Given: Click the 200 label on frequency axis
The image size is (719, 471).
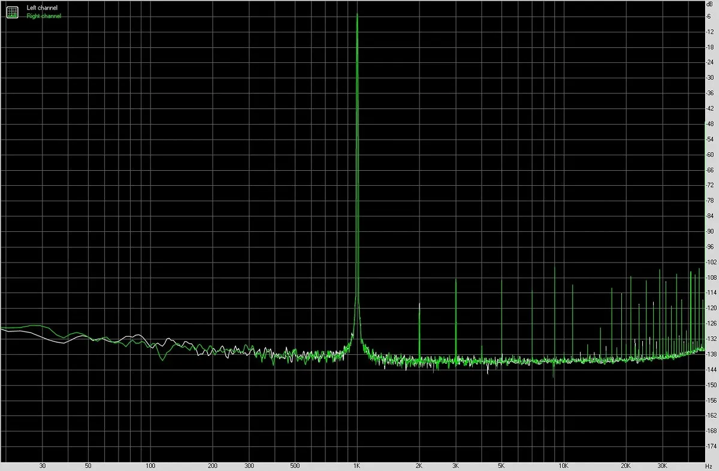Looking at the screenshot, I should 213,466.
